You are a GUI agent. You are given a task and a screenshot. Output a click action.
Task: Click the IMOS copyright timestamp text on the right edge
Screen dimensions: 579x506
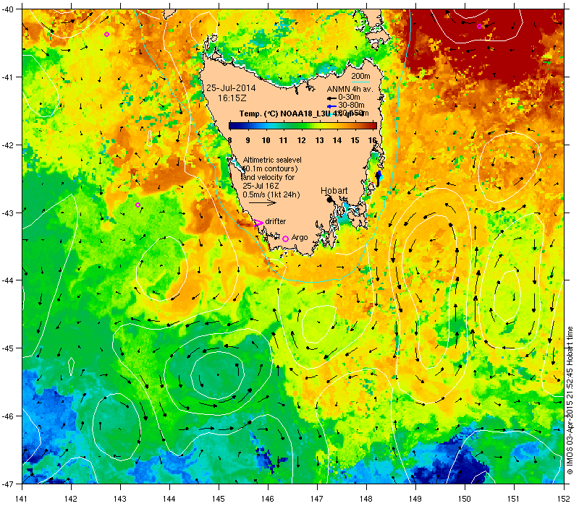(570, 401)
